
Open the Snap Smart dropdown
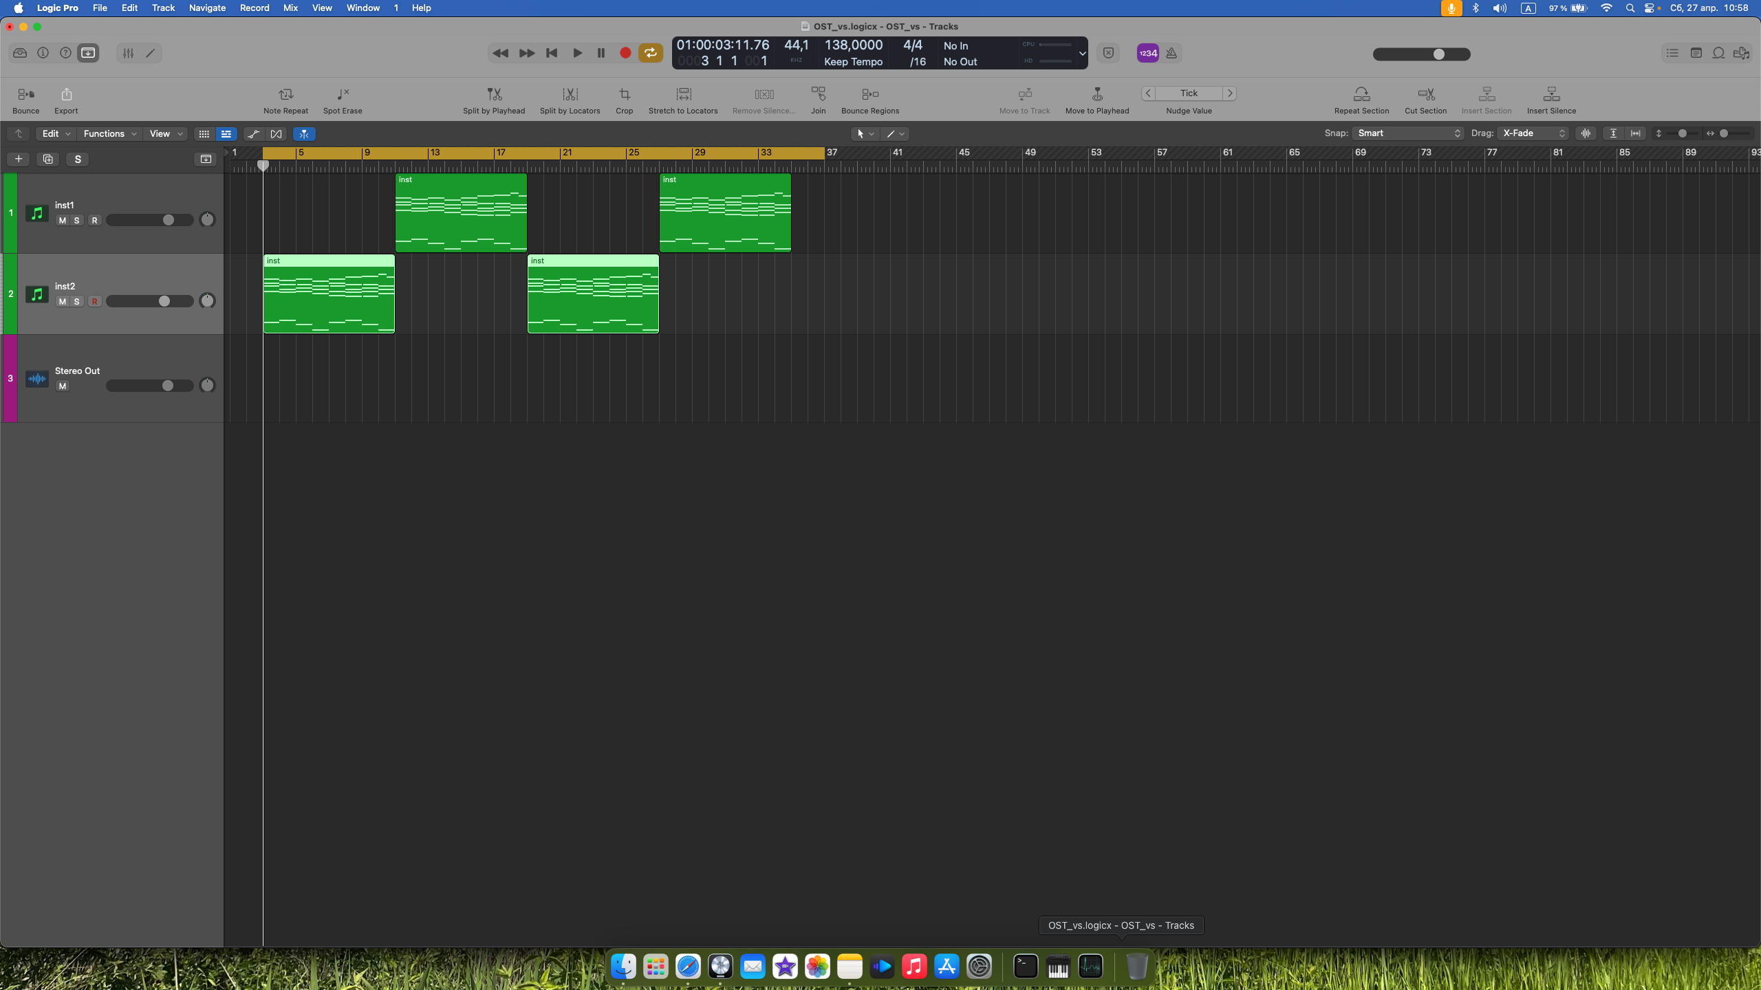pyautogui.click(x=1407, y=133)
